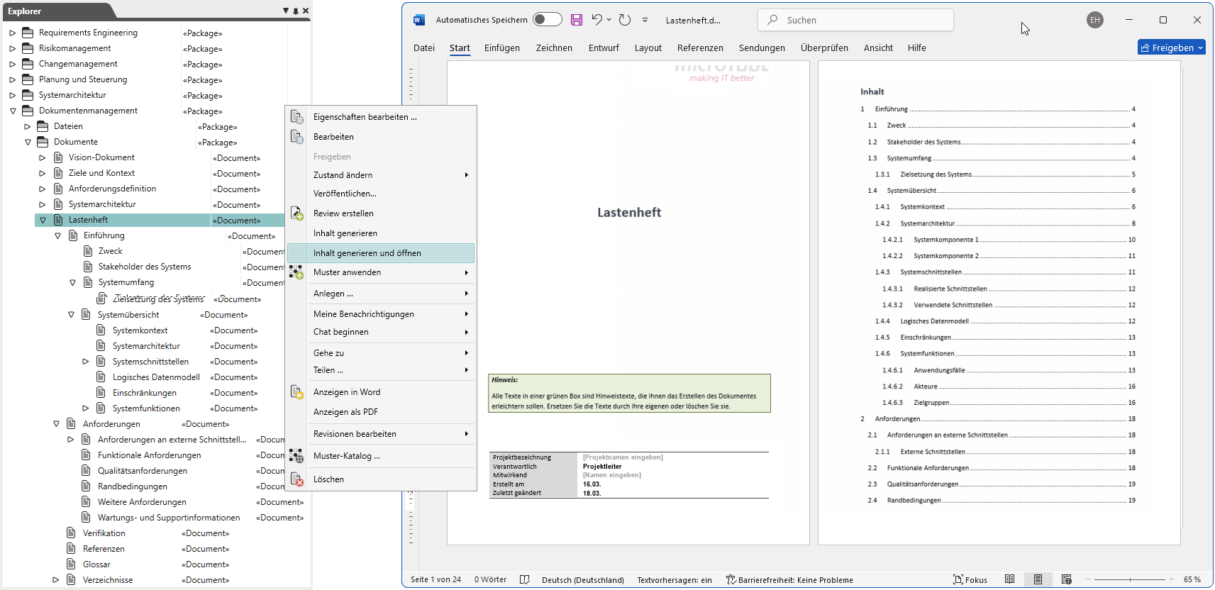Expand the Verzeichnisse document node

(56, 580)
